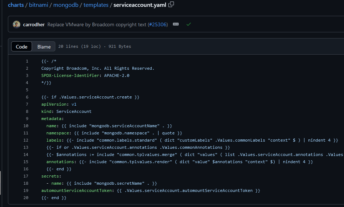Click 'serviceaccount.yaml' file name heading
Viewport: 344px width, 207px height.
140,5
